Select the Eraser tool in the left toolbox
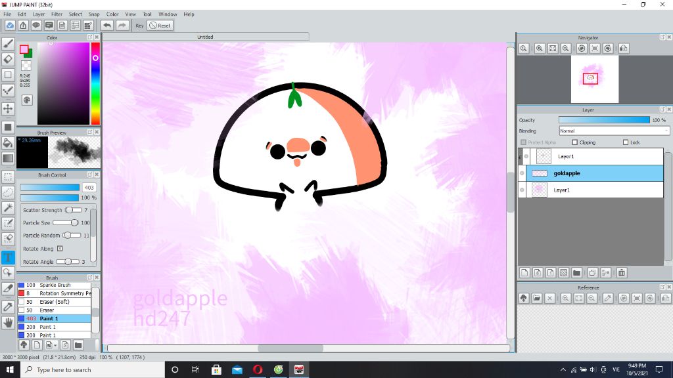 (8, 59)
